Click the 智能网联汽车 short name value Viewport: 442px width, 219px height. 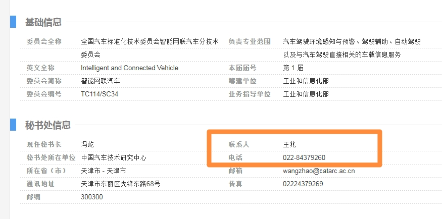(101, 81)
